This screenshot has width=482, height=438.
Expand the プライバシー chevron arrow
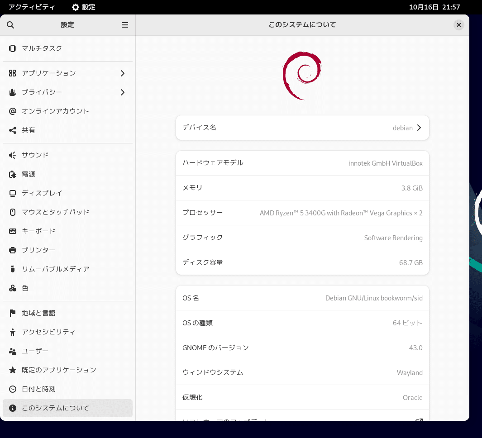[123, 92]
